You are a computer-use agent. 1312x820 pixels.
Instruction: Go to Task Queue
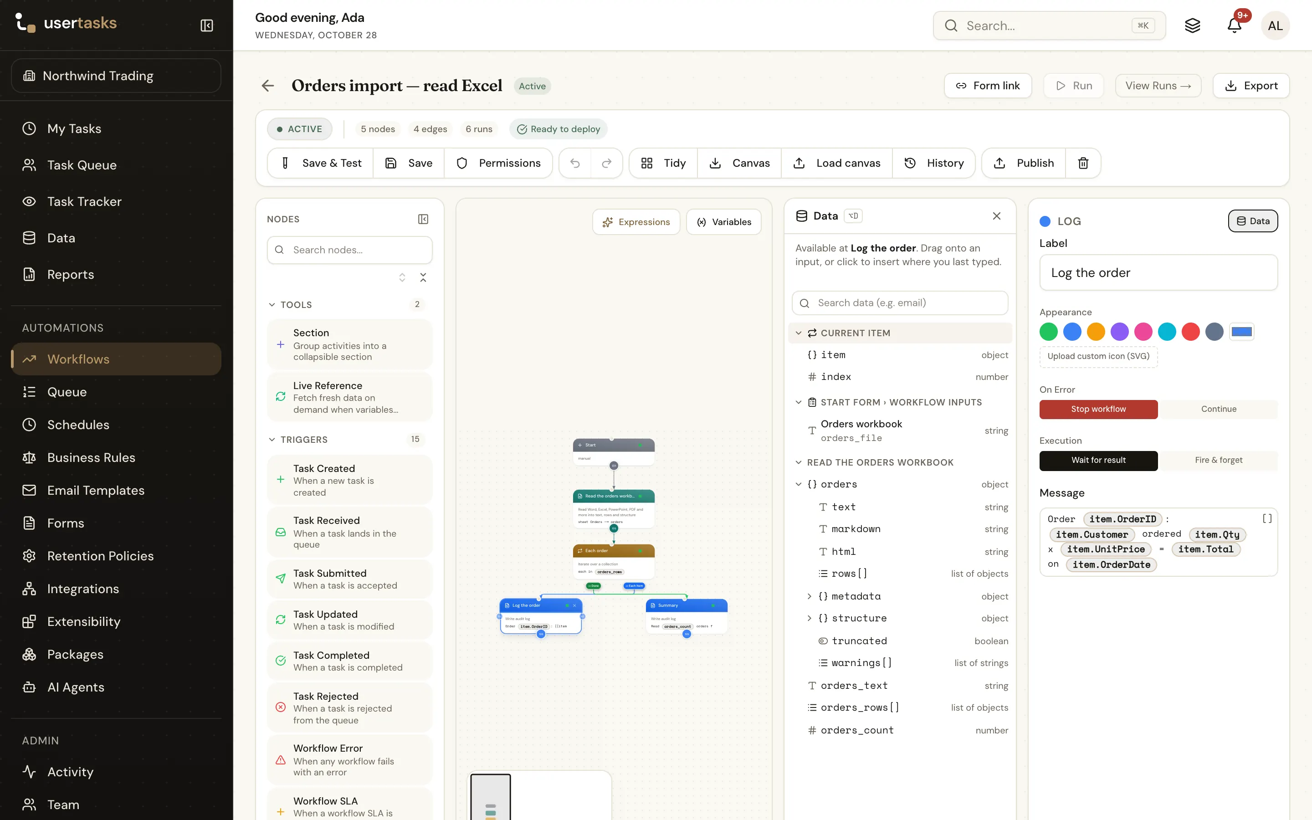click(116, 165)
